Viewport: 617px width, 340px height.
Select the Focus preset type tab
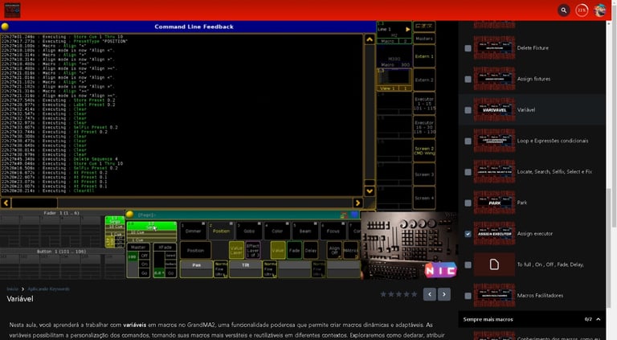point(333,231)
